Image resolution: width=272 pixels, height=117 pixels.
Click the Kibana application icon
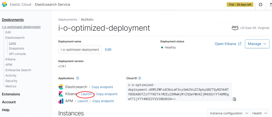tap(61, 94)
